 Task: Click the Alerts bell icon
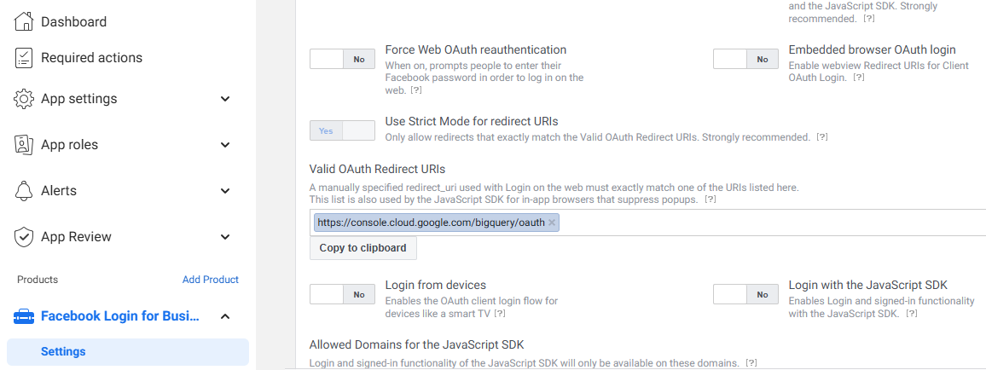click(x=24, y=191)
